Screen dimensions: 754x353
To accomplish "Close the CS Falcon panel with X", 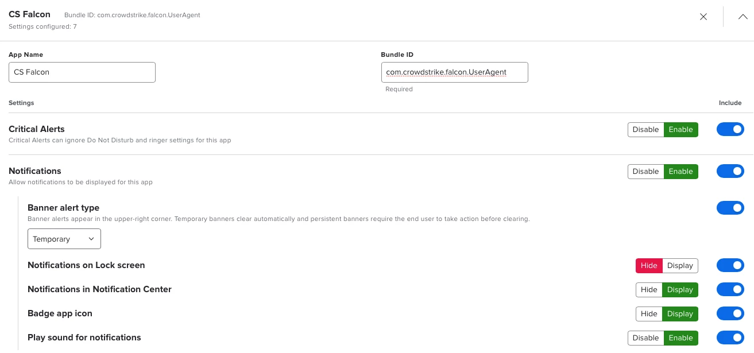I will [x=703, y=17].
